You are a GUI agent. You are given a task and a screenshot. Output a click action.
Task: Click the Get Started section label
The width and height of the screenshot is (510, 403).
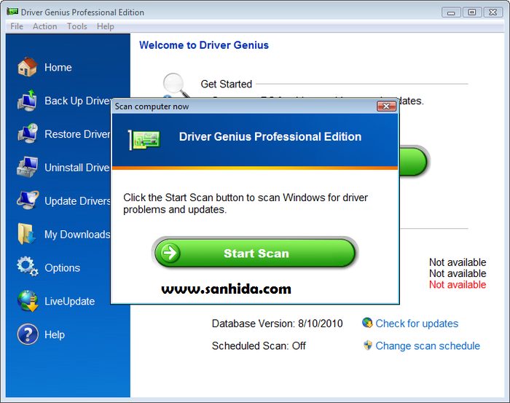227,84
